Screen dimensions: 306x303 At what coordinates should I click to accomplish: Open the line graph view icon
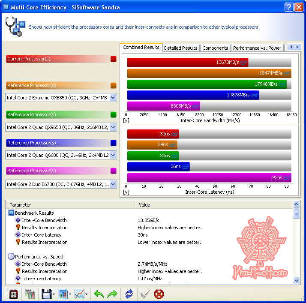tap(79, 294)
